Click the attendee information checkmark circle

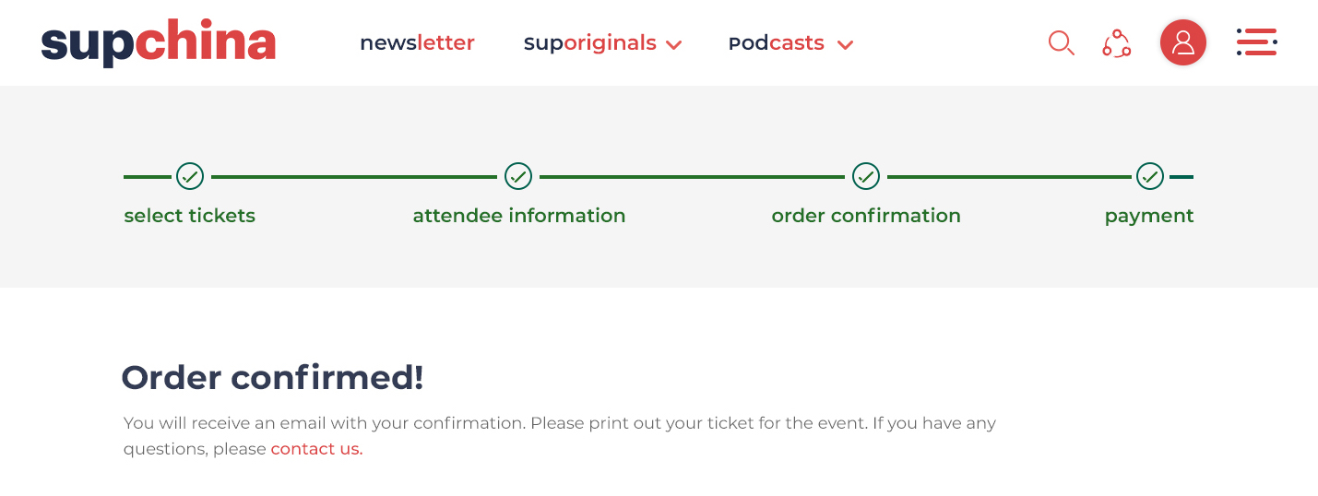pyautogui.click(x=518, y=176)
